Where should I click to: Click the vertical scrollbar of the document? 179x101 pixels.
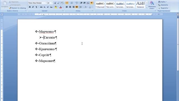coord(178,45)
